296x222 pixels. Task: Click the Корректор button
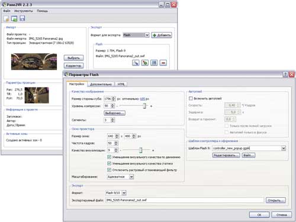pyautogui.click(x=73, y=66)
